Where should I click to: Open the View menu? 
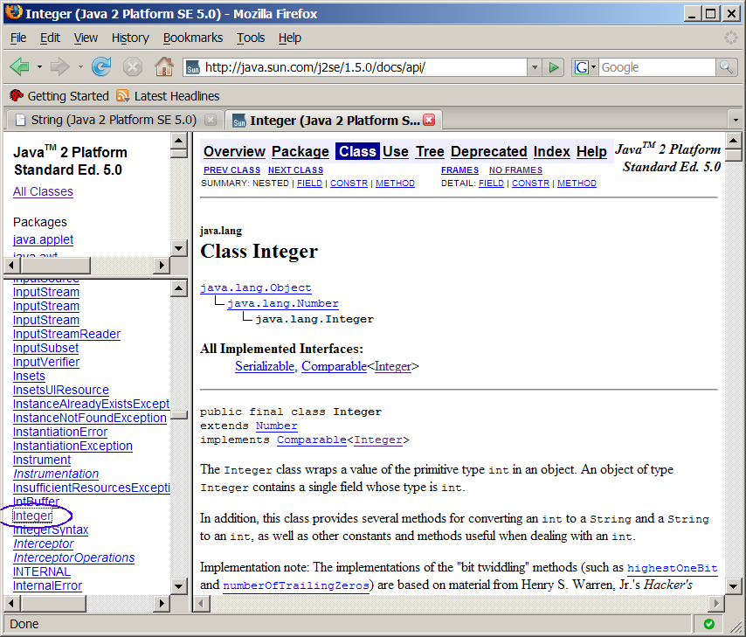pos(86,38)
